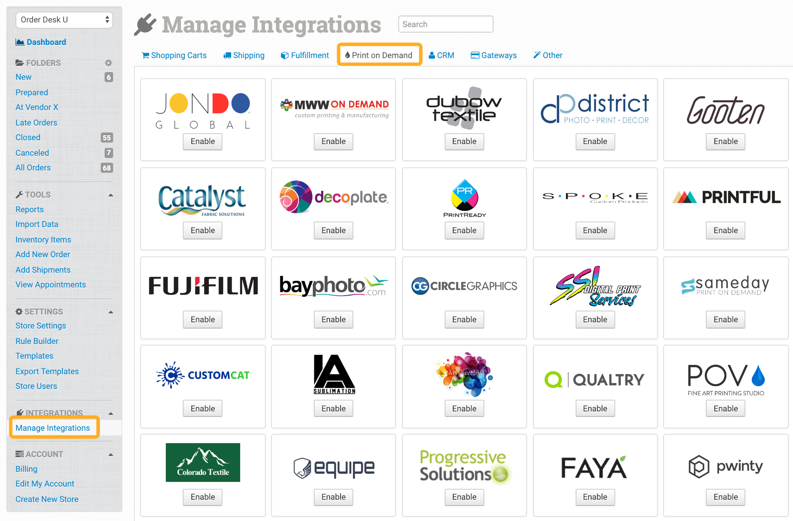Screen dimensions: 793x521
Task: Enable the CustomCat integration
Action: coord(202,408)
